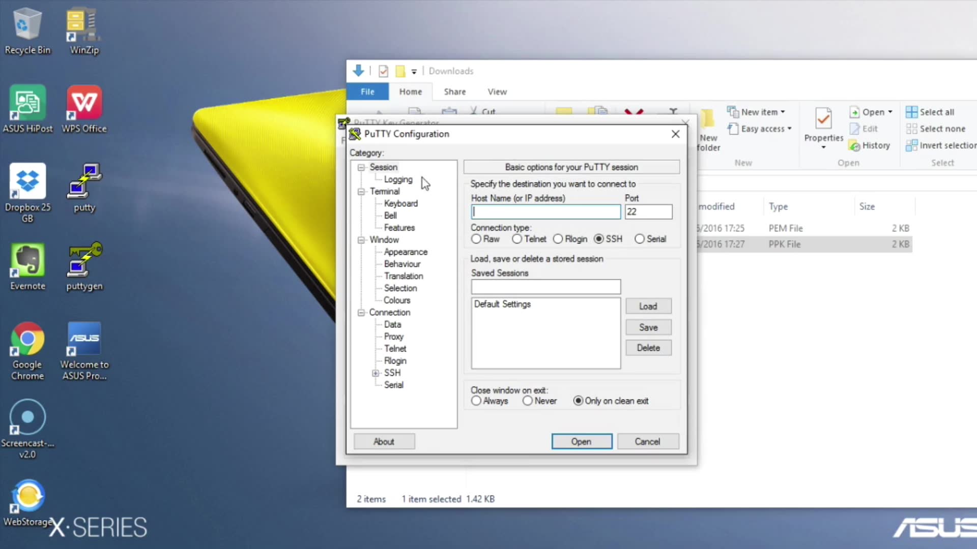
Task: Switch to the View ribbon tab
Action: pos(497,91)
